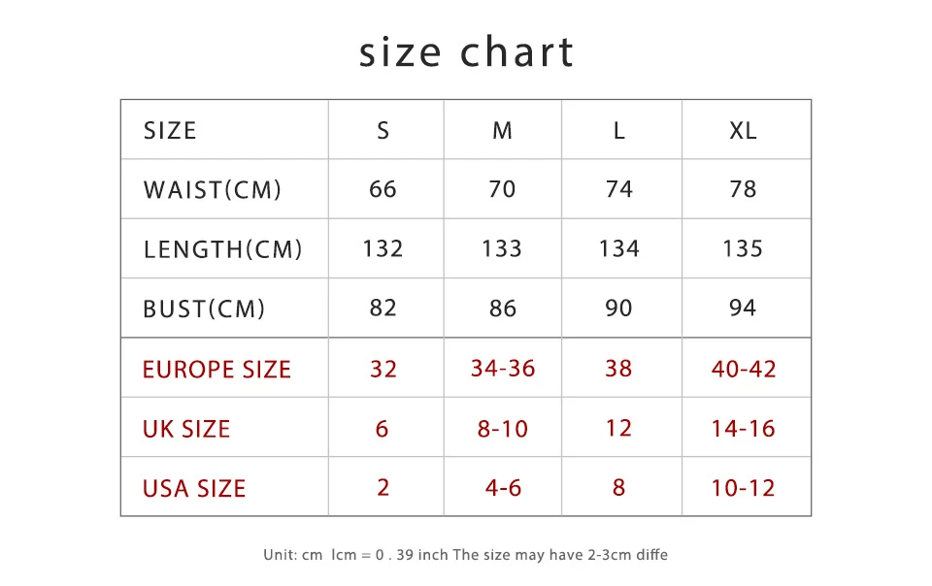Screen dimensions: 932x586
Task: Select the LENGTH(CM) row label
Action: 223,249
